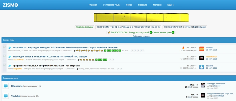Click the envelope icon beside Sexy-SMM.ru topic
Image resolution: width=236 pixels, height=101 pixels.
point(5,47)
